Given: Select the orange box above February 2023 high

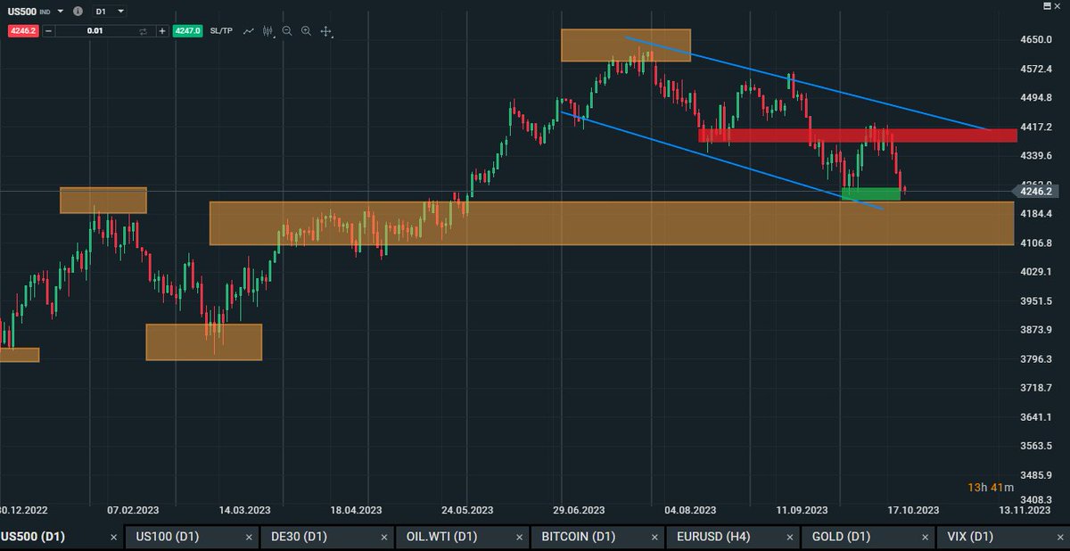Looking at the screenshot, I should [103, 201].
